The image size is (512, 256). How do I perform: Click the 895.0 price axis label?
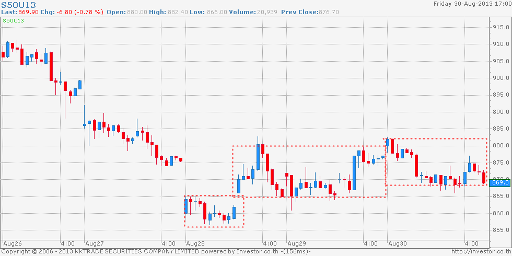point(501,95)
